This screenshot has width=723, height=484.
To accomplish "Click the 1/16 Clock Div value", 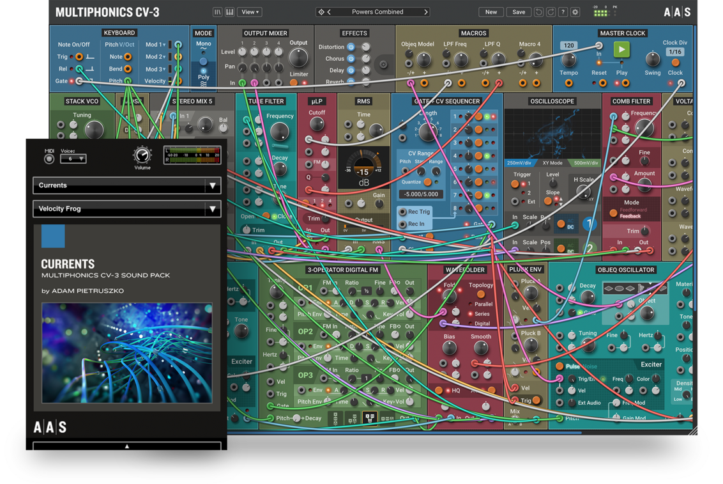I will (675, 52).
